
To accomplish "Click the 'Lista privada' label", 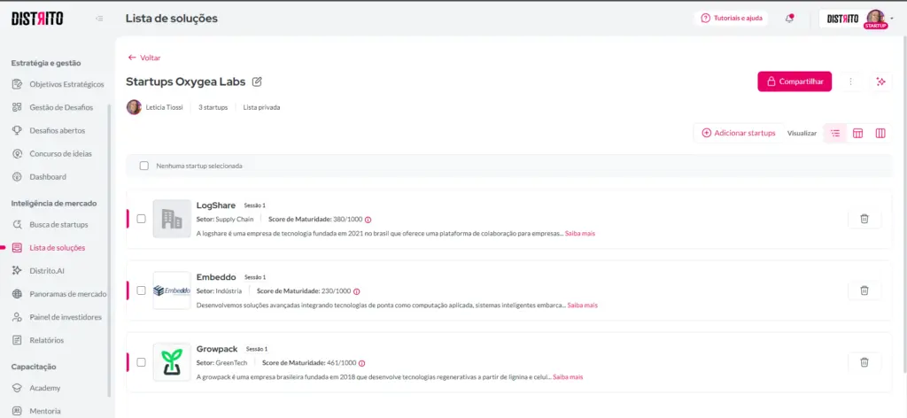I will [x=261, y=107].
